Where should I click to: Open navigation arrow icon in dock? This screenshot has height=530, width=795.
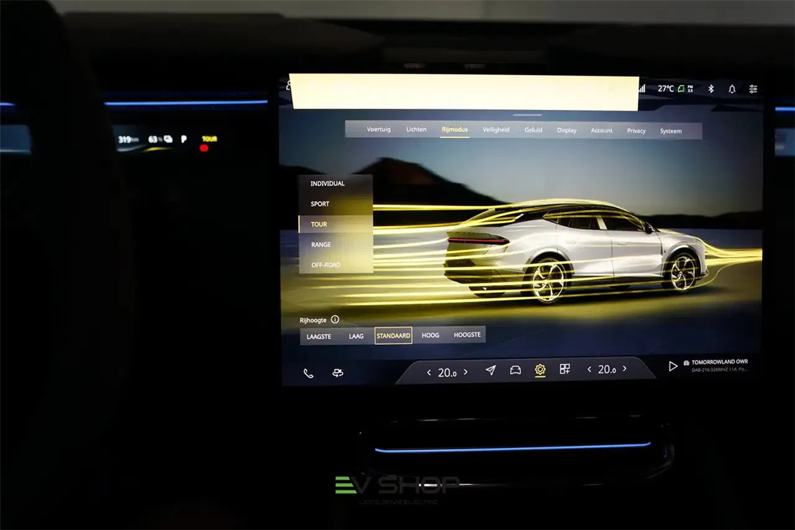[x=490, y=370]
